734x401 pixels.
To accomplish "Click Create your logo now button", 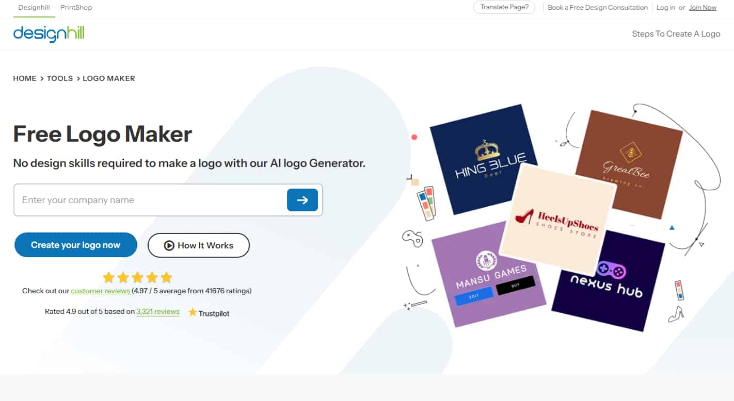I will coord(75,245).
